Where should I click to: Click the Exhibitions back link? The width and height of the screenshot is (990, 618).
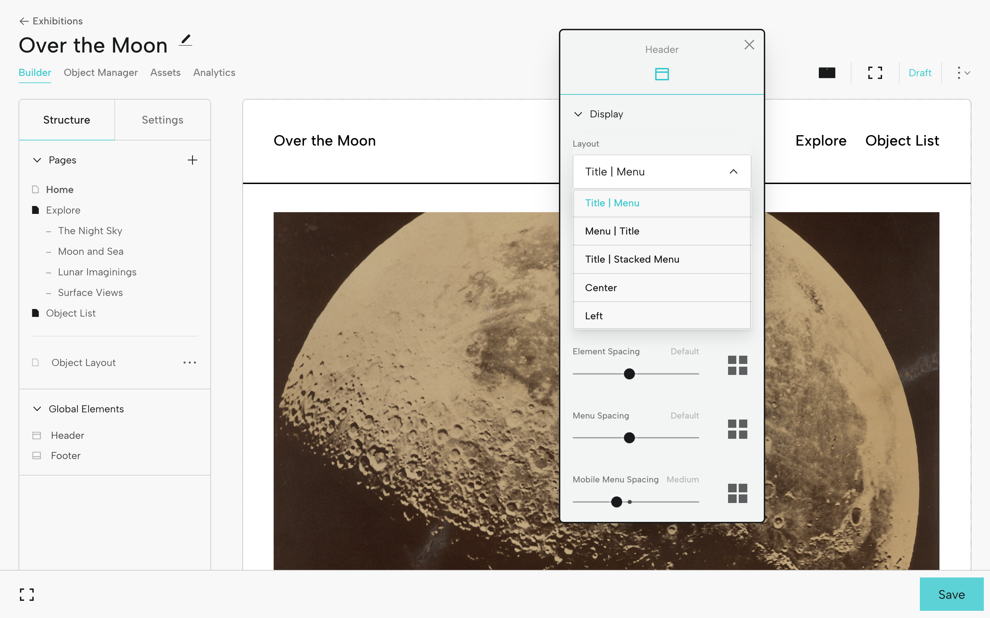point(58,21)
